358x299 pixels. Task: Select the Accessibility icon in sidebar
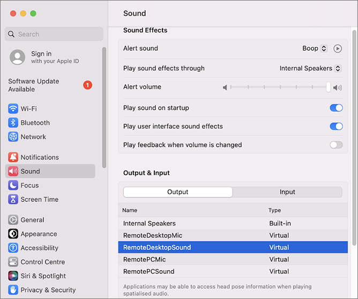13,248
